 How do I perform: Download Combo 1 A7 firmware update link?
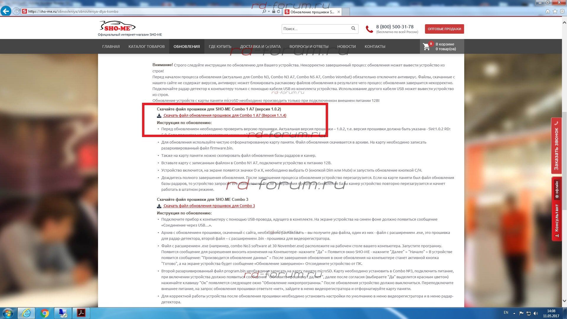(224, 115)
